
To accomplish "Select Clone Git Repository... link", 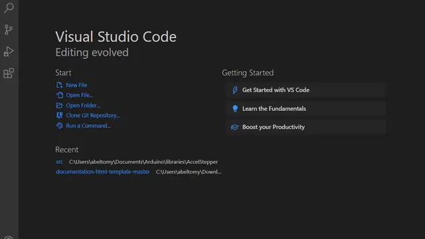I will pyautogui.click(x=93, y=116).
